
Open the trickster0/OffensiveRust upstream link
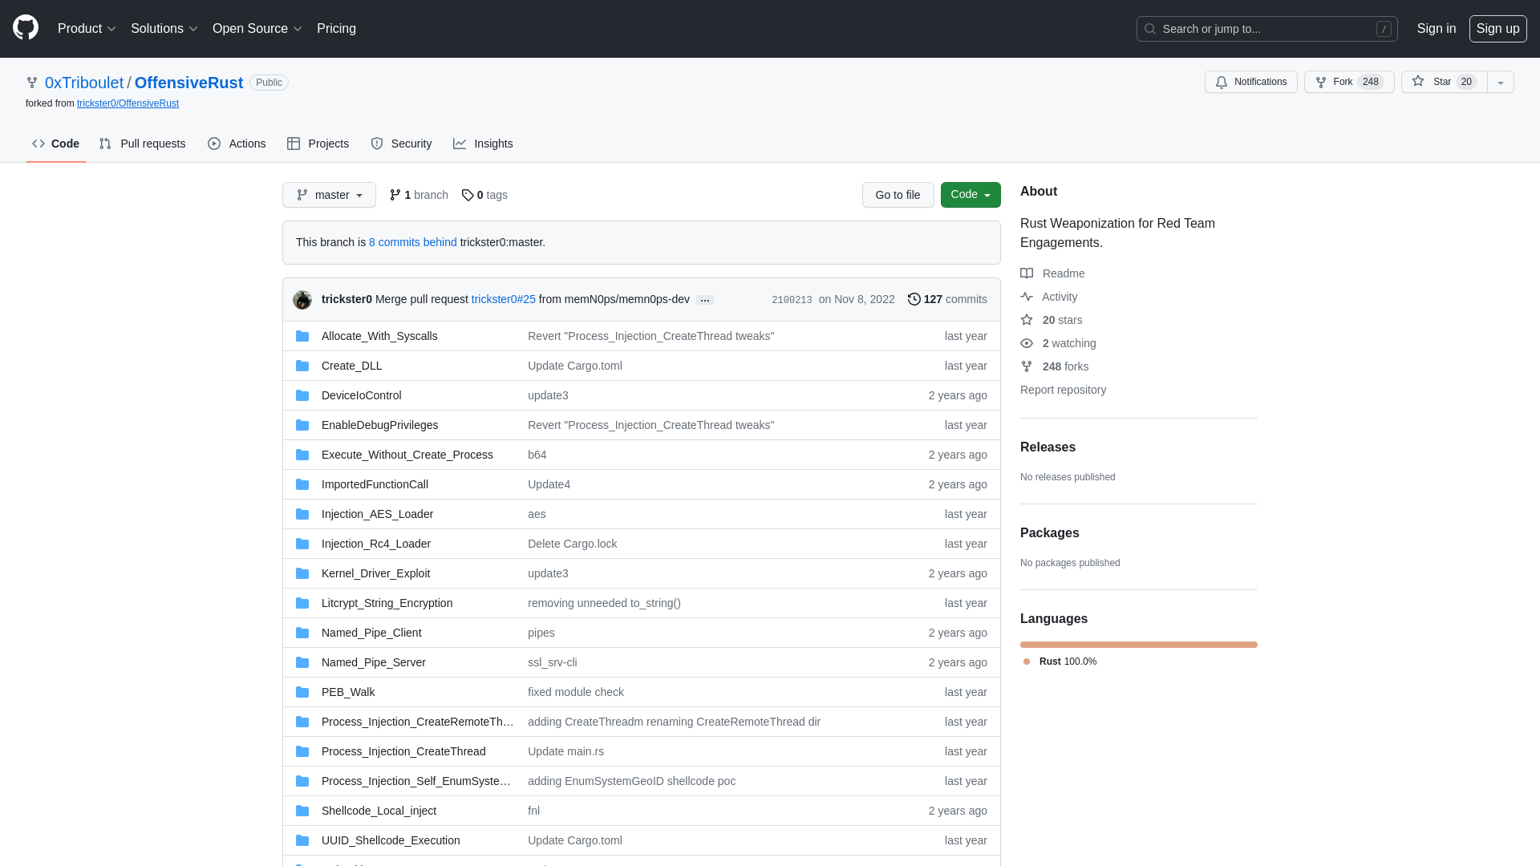[128, 103]
